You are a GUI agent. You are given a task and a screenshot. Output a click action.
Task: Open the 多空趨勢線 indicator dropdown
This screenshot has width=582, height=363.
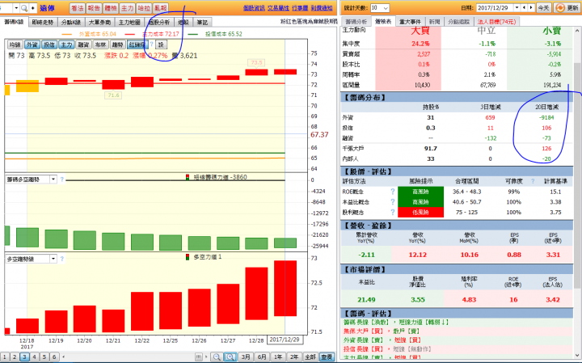[53, 259]
